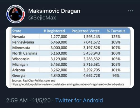Click the Projected Votes column header
The height and width of the screenshot is (108, 140).
[85, 31]
